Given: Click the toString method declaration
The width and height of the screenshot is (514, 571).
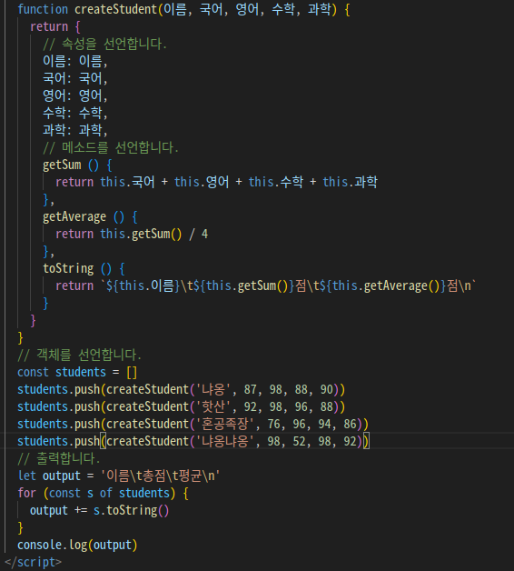Looking at the screenshot, I should tap(84, 269).
